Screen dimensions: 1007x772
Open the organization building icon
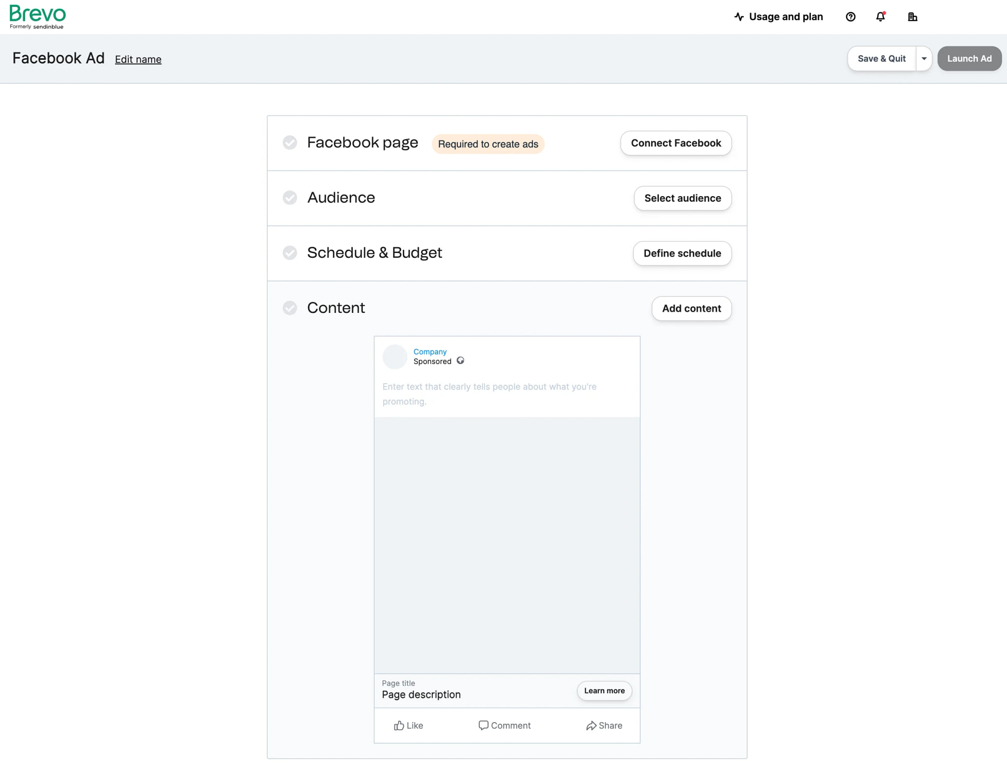click(x=912, y=17)
